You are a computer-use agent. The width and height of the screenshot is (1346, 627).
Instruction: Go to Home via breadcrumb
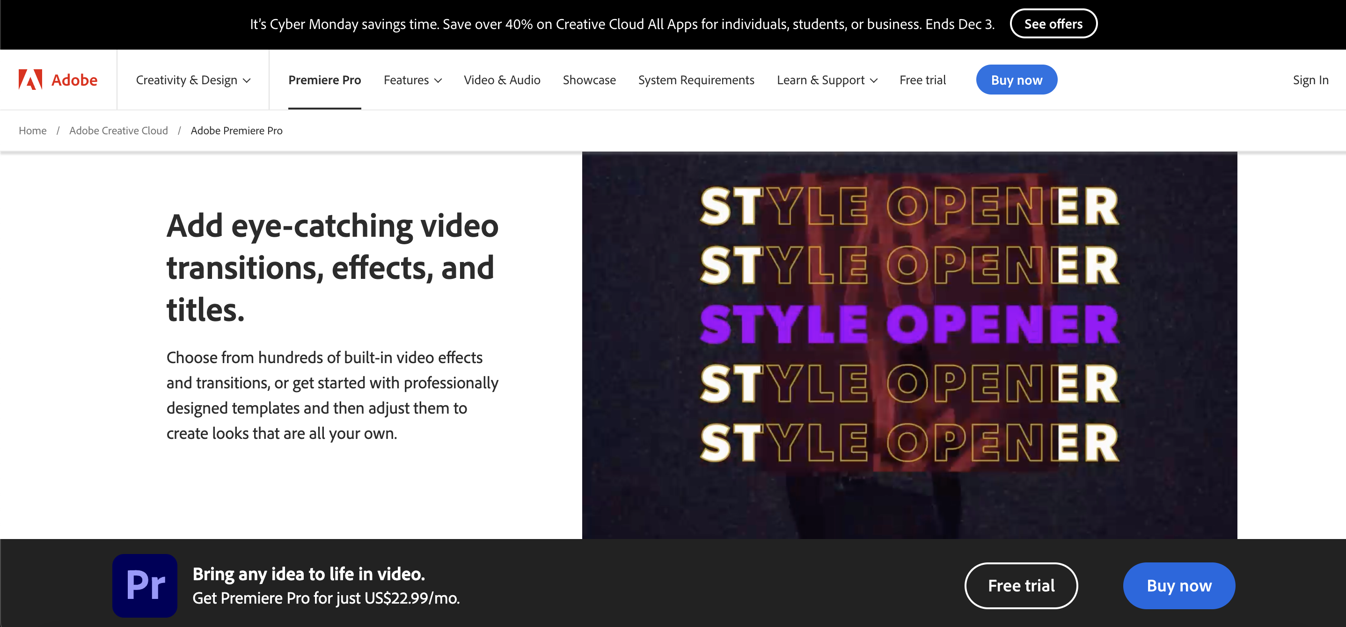tap(32, 131)
